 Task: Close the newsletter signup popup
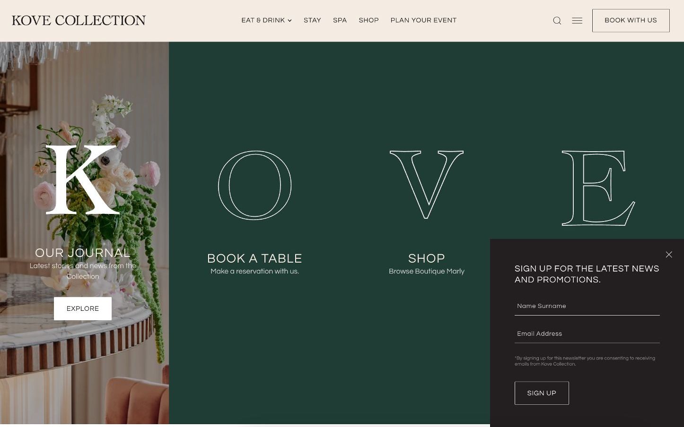tap(669, 255)
